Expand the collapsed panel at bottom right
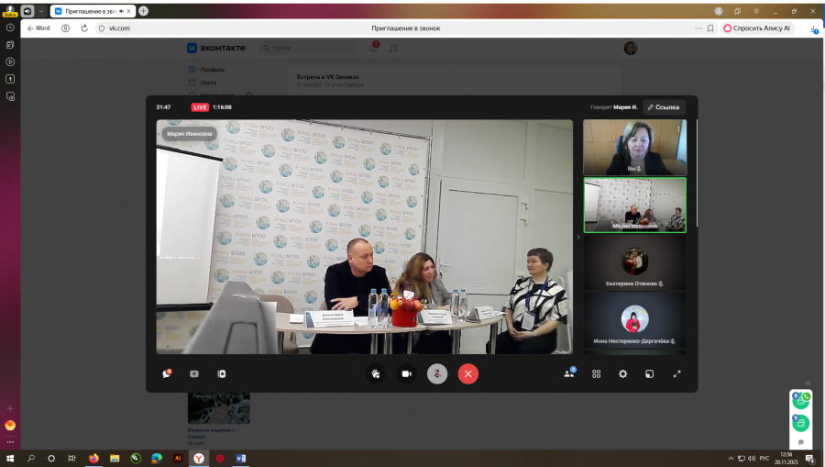Image resolution: width=825 pixels, height=467 pixels. [x=808, y=383]
